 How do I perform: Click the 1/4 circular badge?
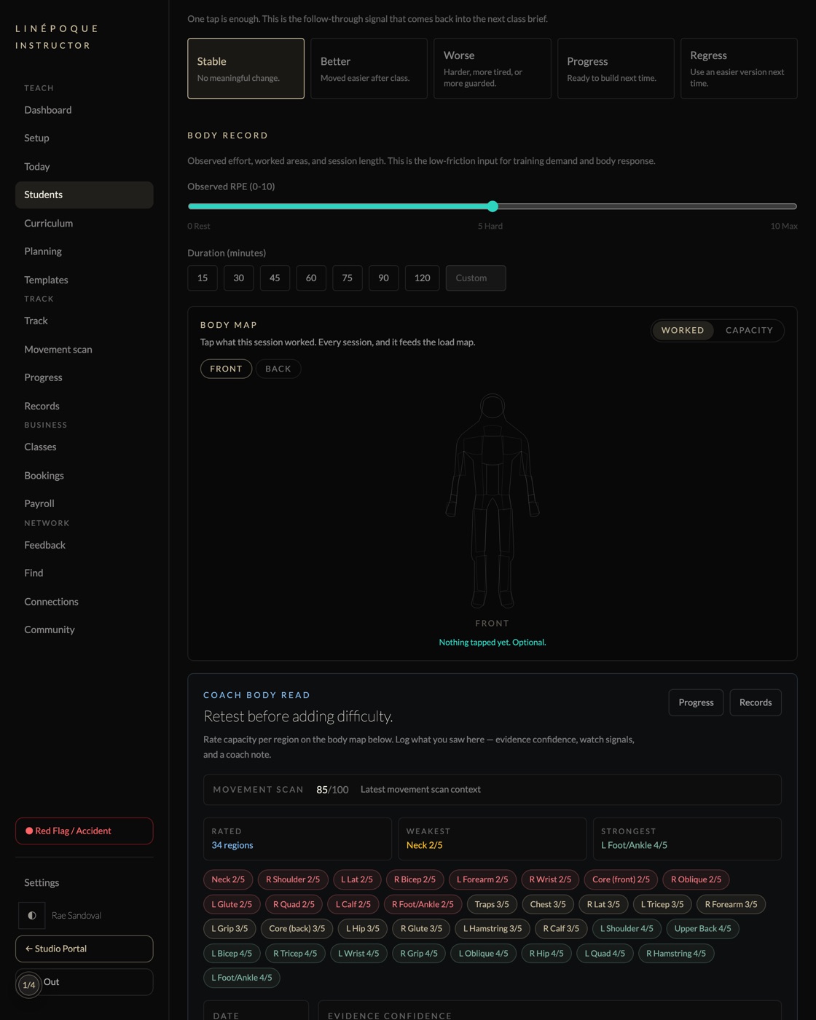click(28, 985)
